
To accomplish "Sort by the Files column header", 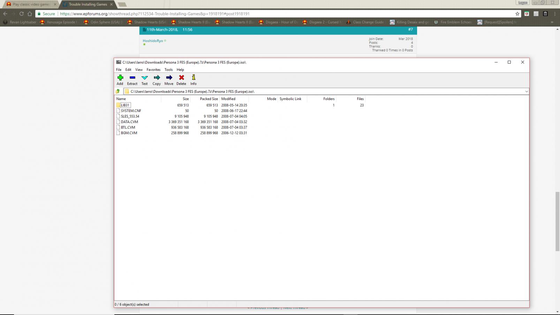I will pyautogui.click(x=350, y=99).
